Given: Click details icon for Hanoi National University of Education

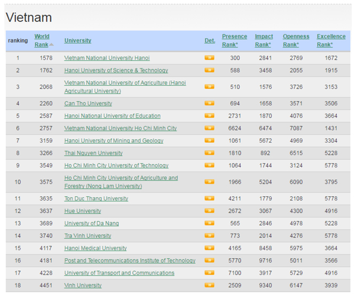Looking at the screenshot, I should tap(209, 115).
